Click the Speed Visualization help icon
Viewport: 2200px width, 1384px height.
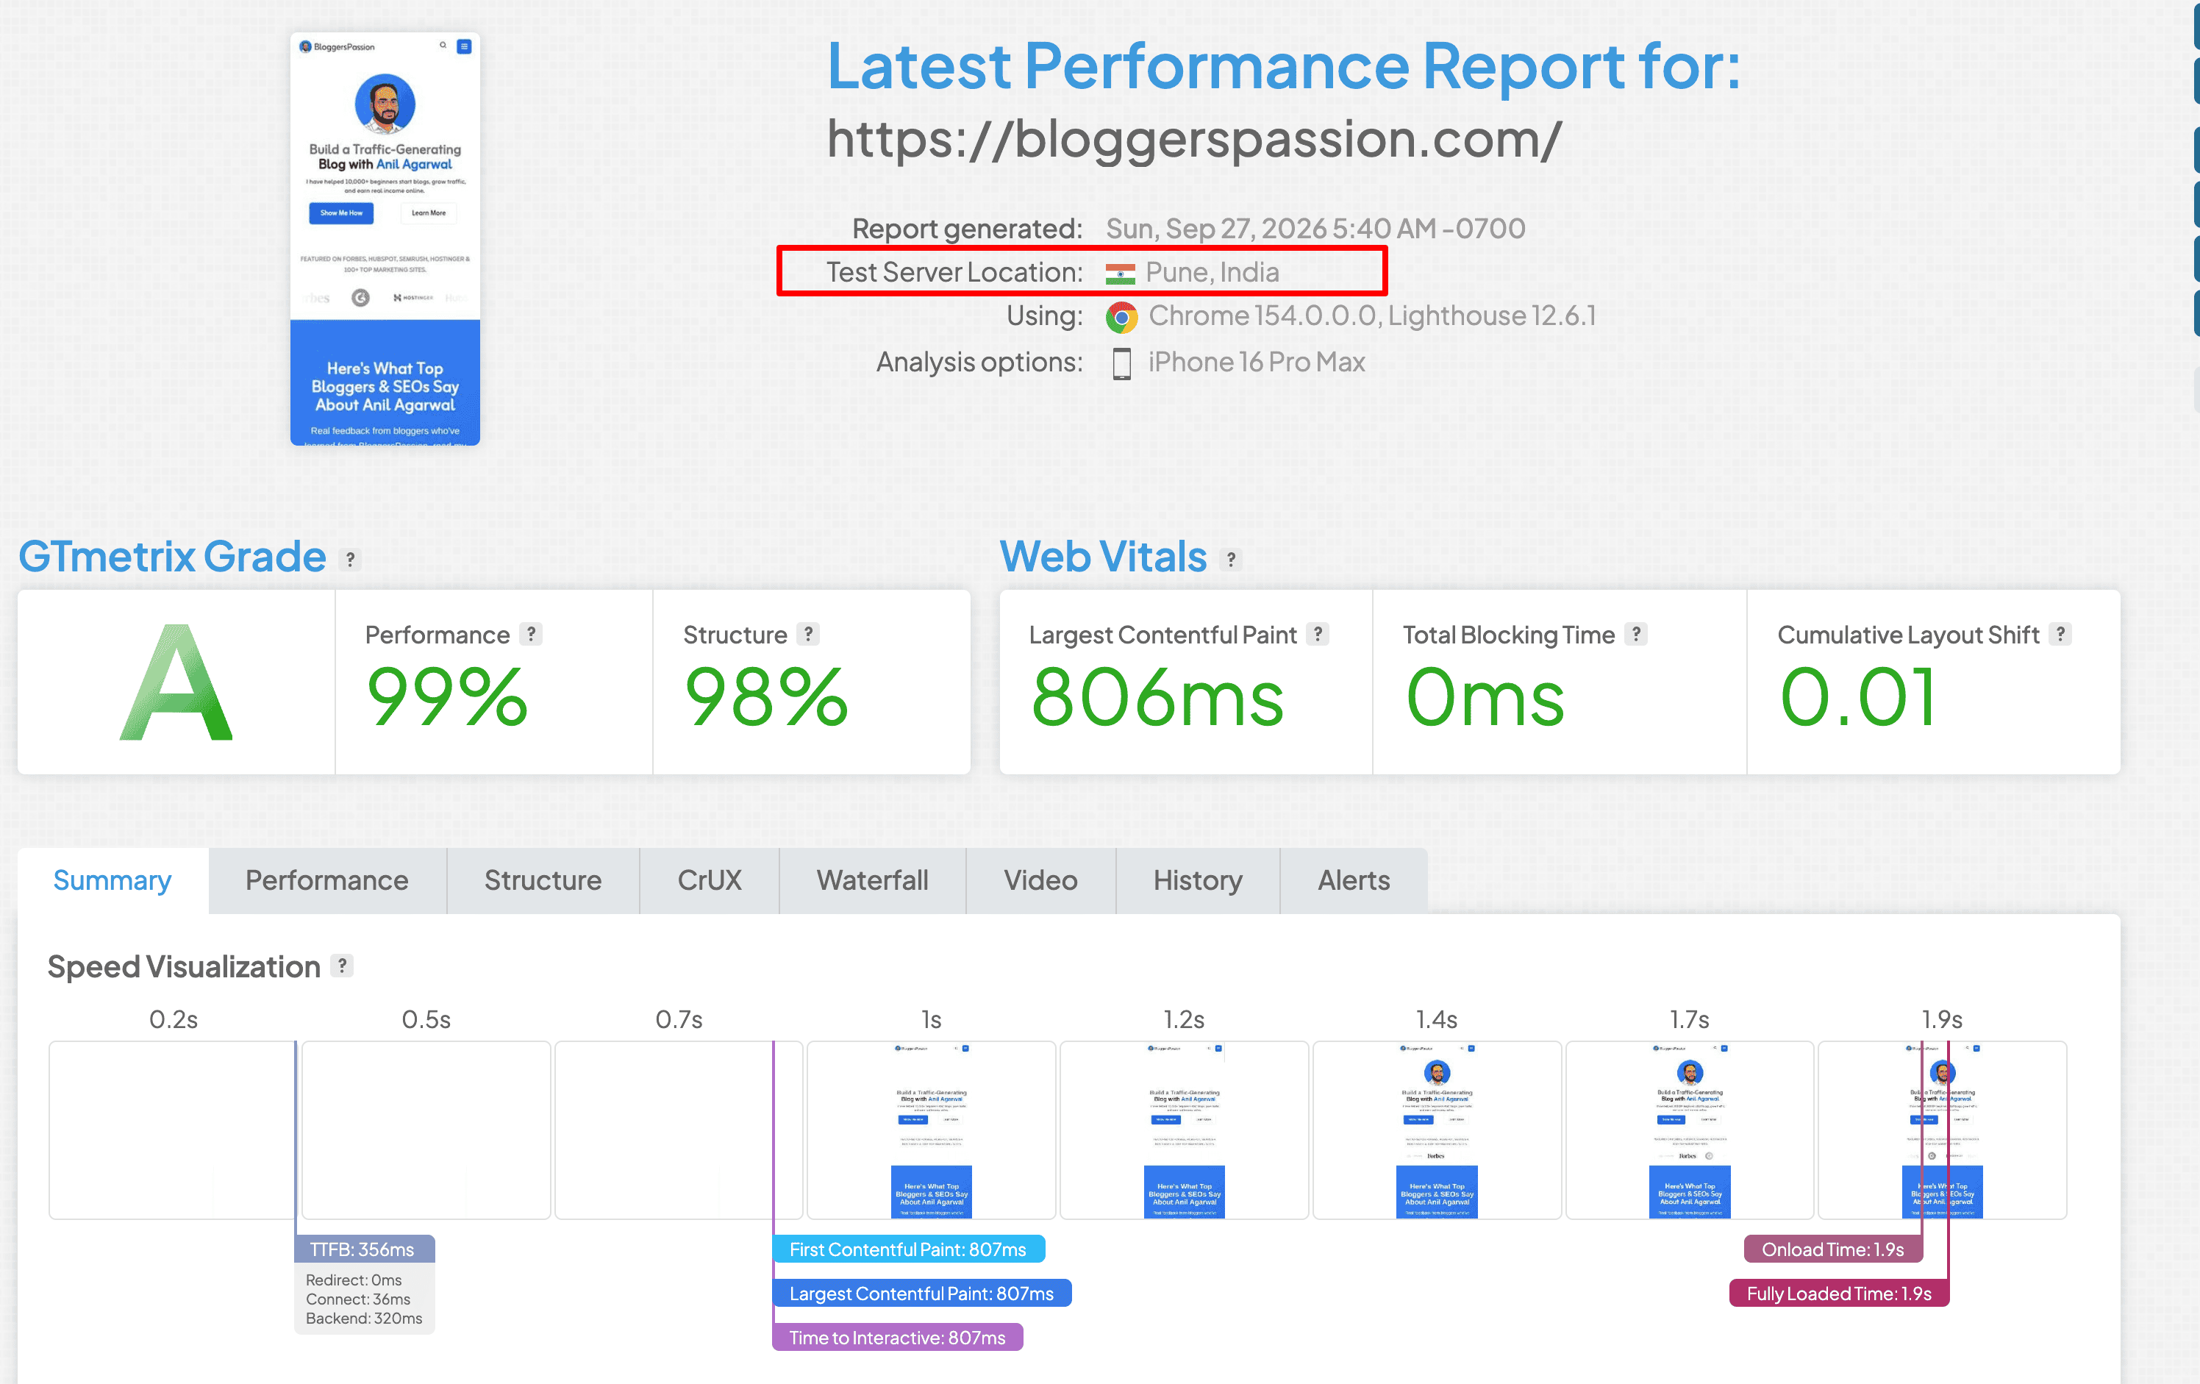[x=342, y=966]
